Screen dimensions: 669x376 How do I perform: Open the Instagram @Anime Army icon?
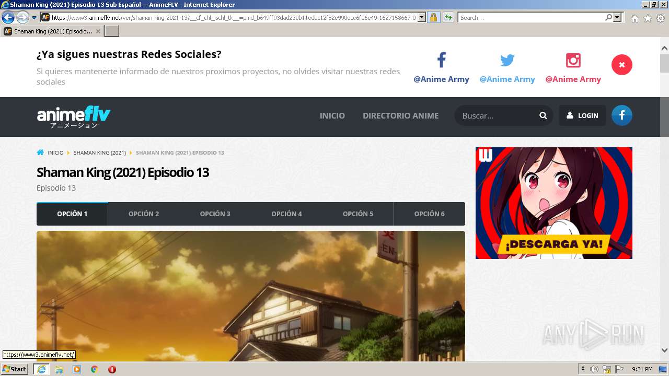(573, 60)
